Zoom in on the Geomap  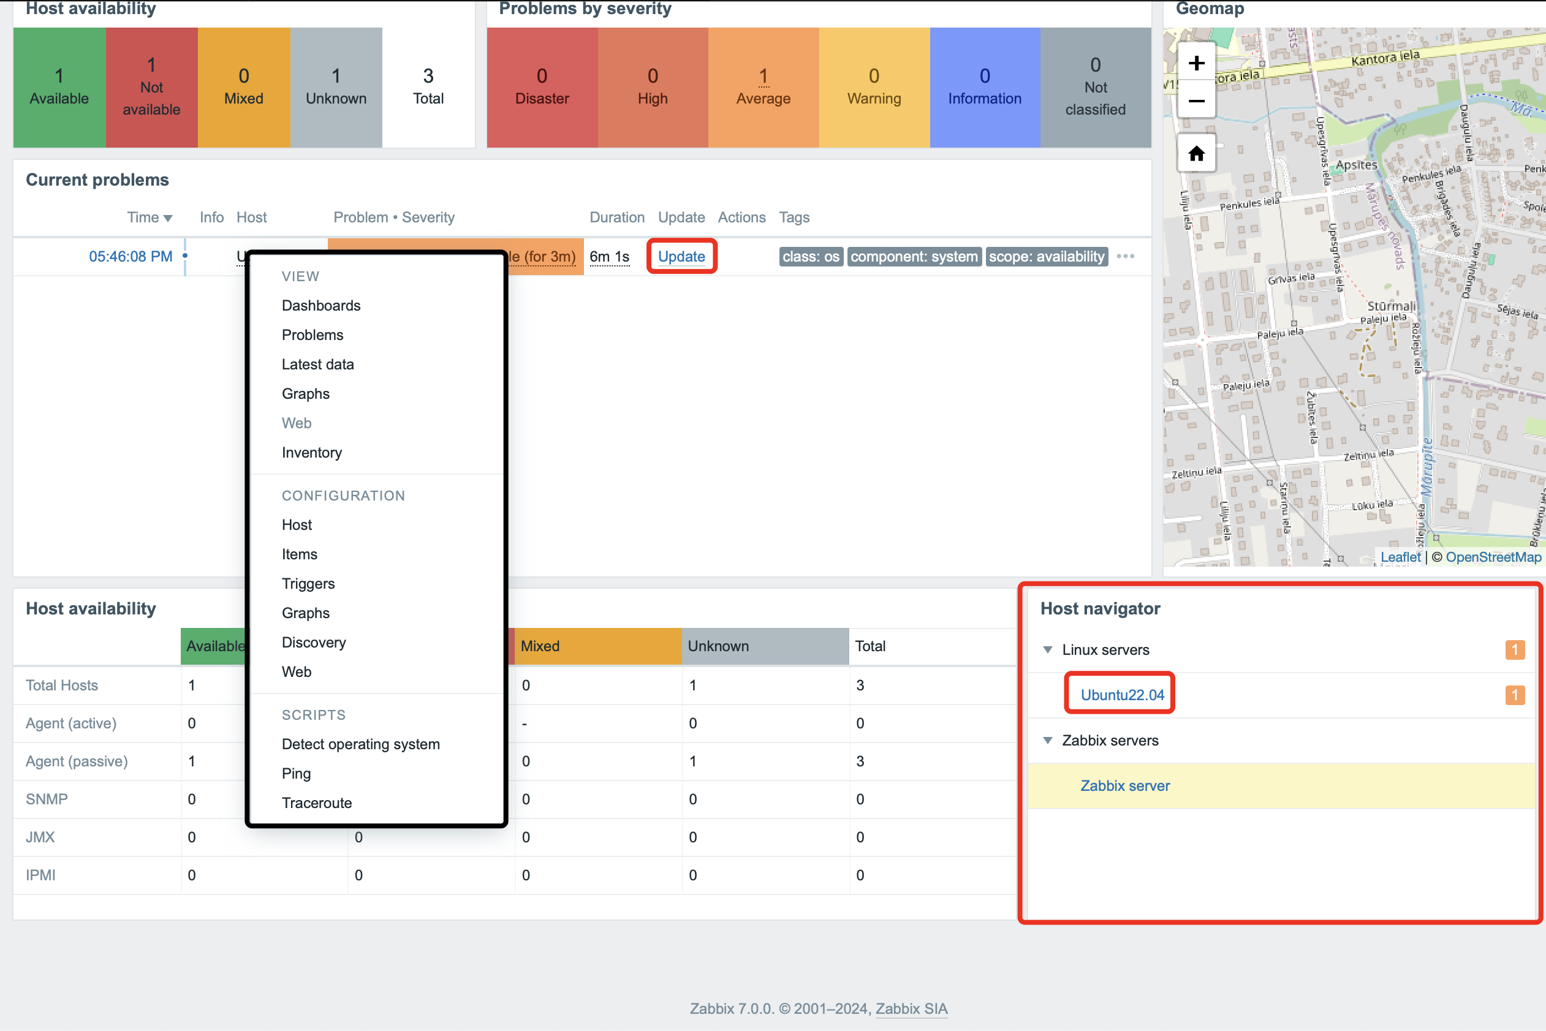point(1196,63)
